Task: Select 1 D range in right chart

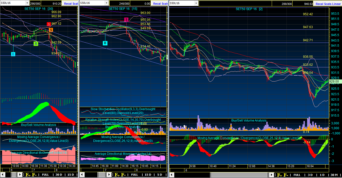Action: (322, 175)
